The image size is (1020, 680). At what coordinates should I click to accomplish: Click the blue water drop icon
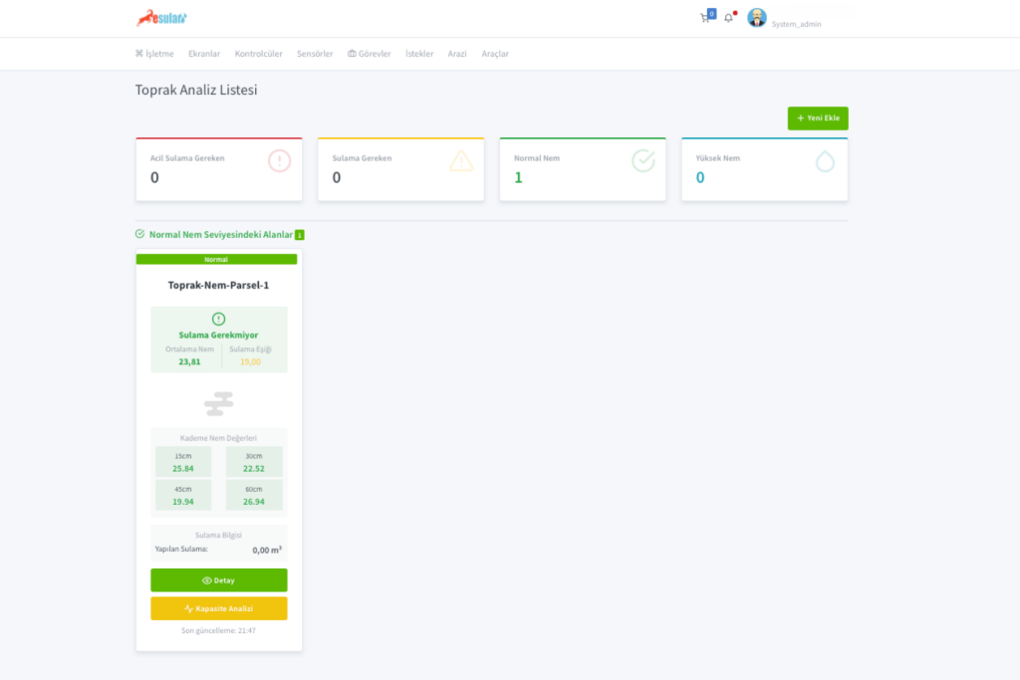coord(825,161)
